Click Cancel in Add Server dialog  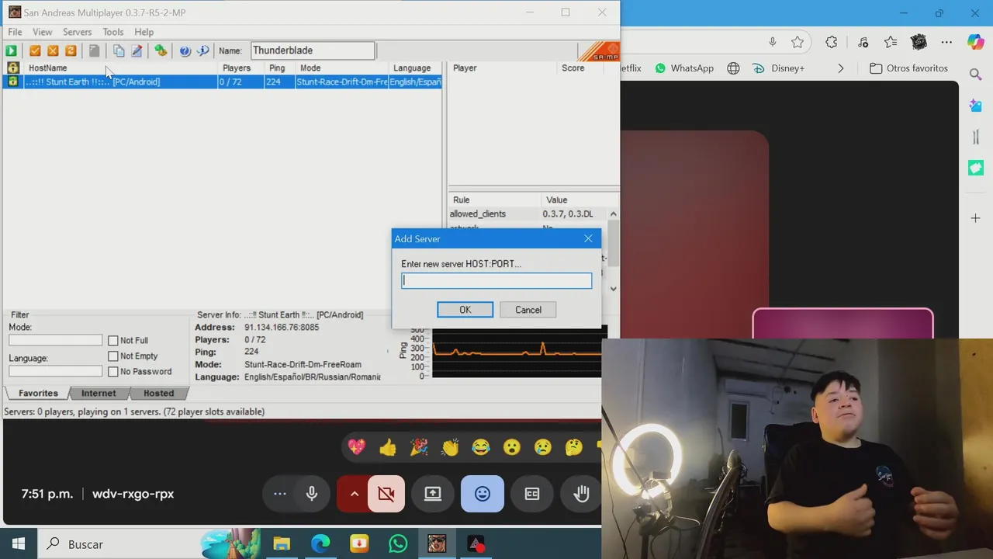[528, 310]
